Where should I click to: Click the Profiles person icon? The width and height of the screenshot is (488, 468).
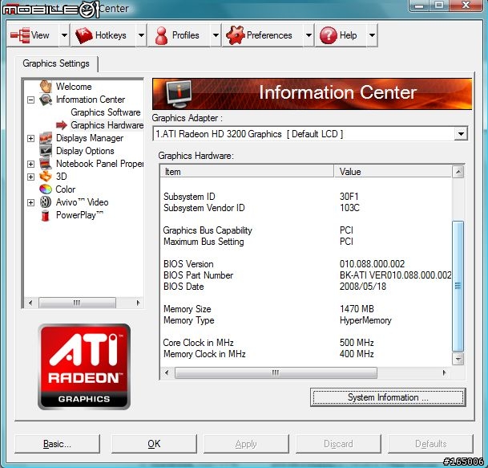point(161,35)
